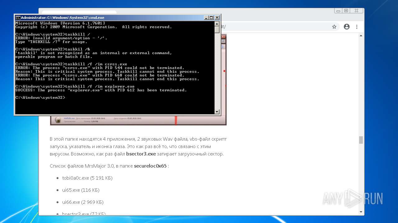The height and width of the screenshot is (223, 398).
Task: Close the Administrator cmd.exe window
Action: click(217, 18)
